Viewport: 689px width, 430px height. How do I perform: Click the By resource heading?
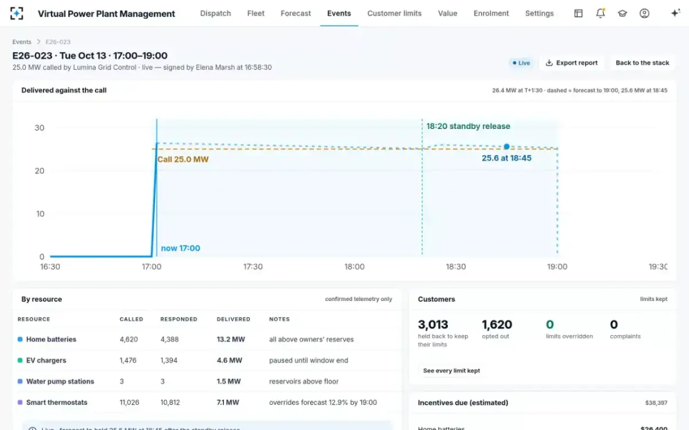point(41,299)
